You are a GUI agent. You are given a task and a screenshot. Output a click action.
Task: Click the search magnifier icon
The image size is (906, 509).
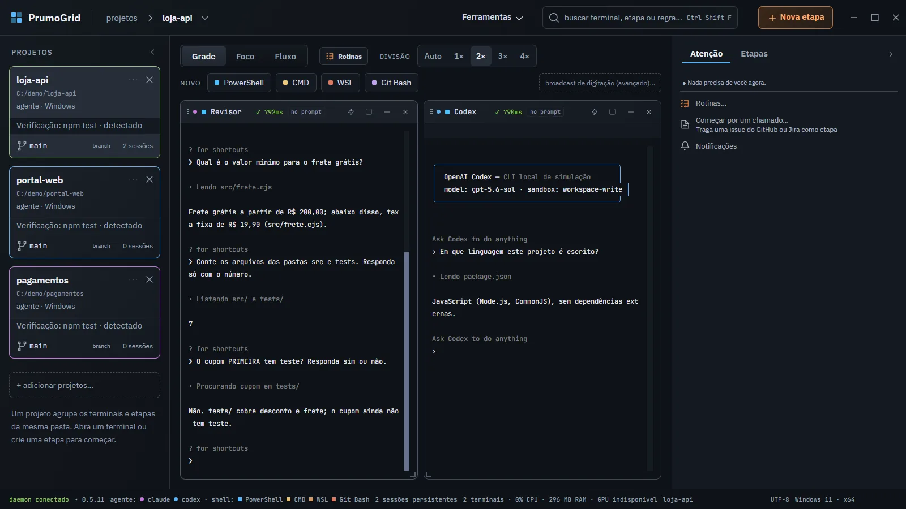[554, 18]
